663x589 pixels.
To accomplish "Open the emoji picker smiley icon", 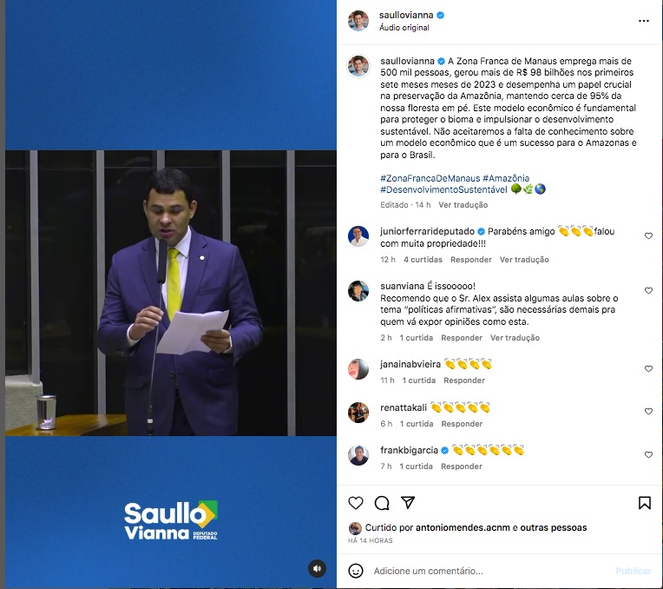I will pos(356,571).
